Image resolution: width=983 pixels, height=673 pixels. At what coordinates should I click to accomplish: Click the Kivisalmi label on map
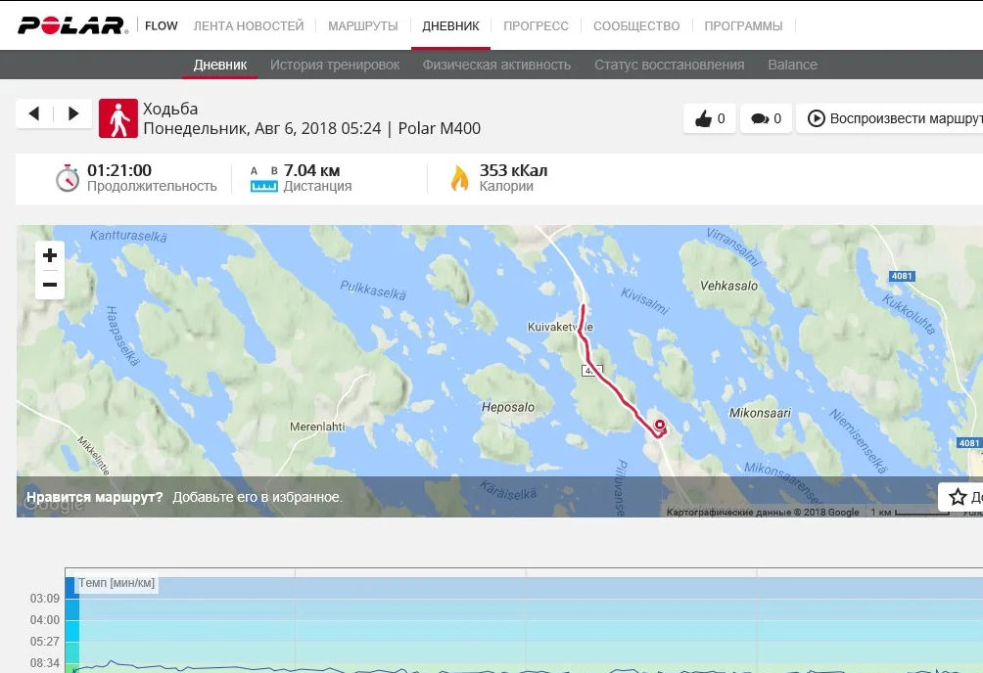pyautogui.click(x=645, y=300)
